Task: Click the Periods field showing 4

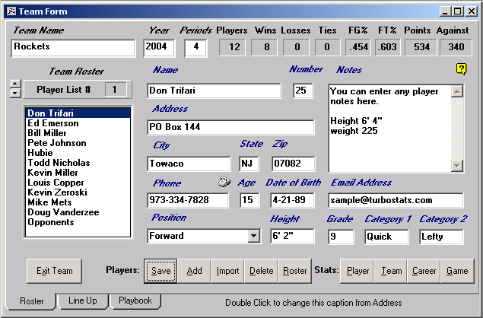Action: 195,48
